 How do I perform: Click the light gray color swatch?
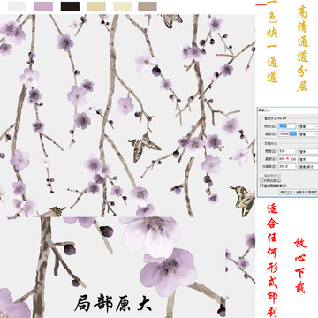point(17,6)
